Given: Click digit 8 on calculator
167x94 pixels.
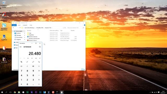Looking at the screenshot, I should pyautogui.click(x=27, y=71).
